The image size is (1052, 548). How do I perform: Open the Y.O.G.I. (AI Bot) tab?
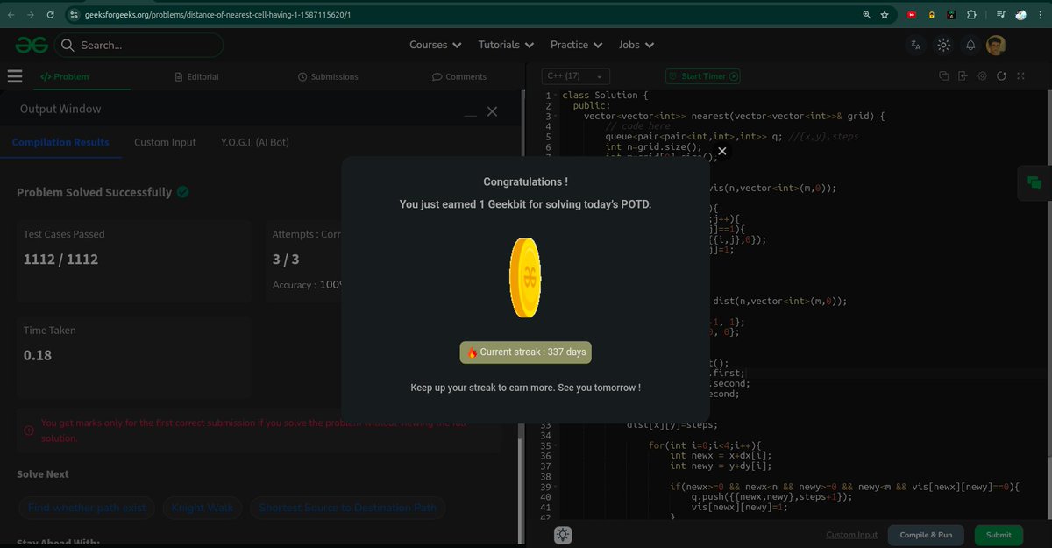tap(255, 142)
